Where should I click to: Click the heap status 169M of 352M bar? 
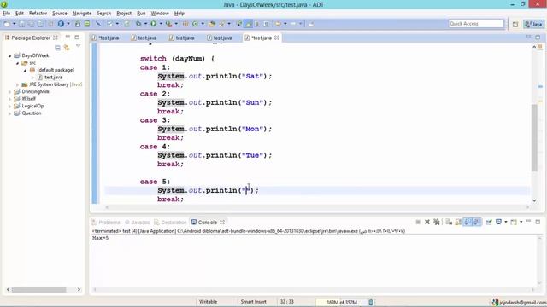[341, 302]
